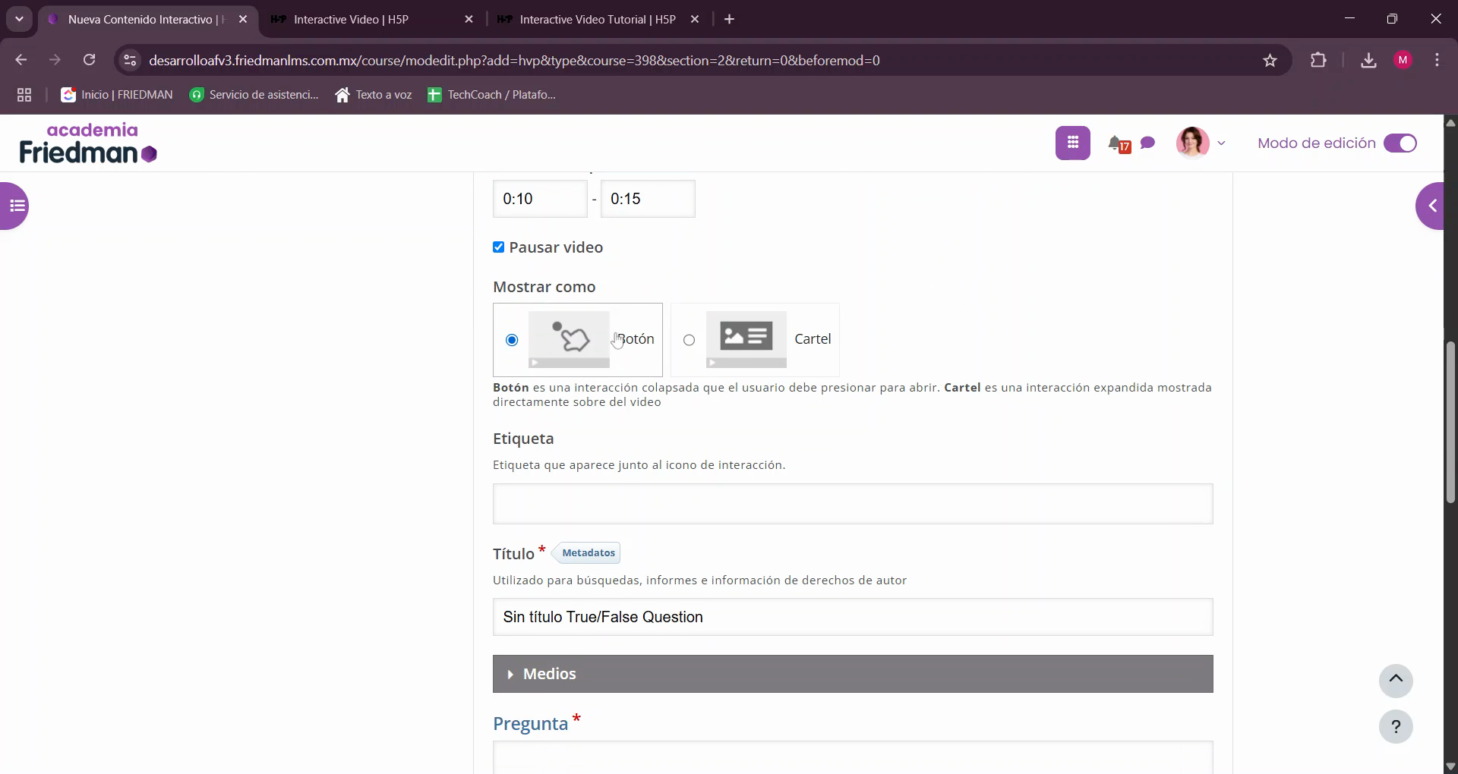Screen dimensions: 1458x774
Task: Bookmark this page with star icon
Action: point(1270,61)
